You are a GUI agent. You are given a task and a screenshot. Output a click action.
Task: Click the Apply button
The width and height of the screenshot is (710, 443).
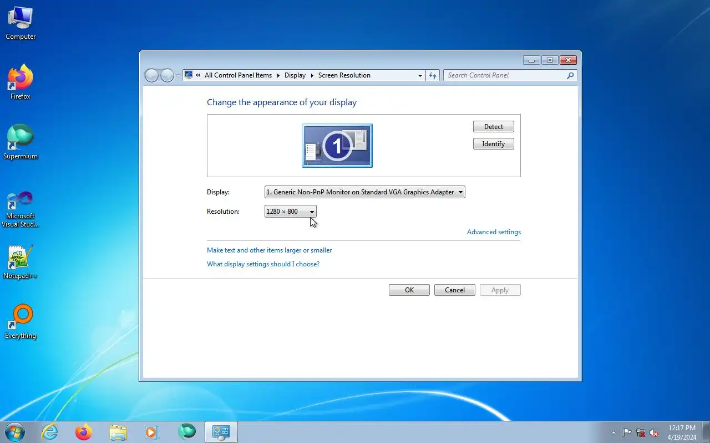500,290
